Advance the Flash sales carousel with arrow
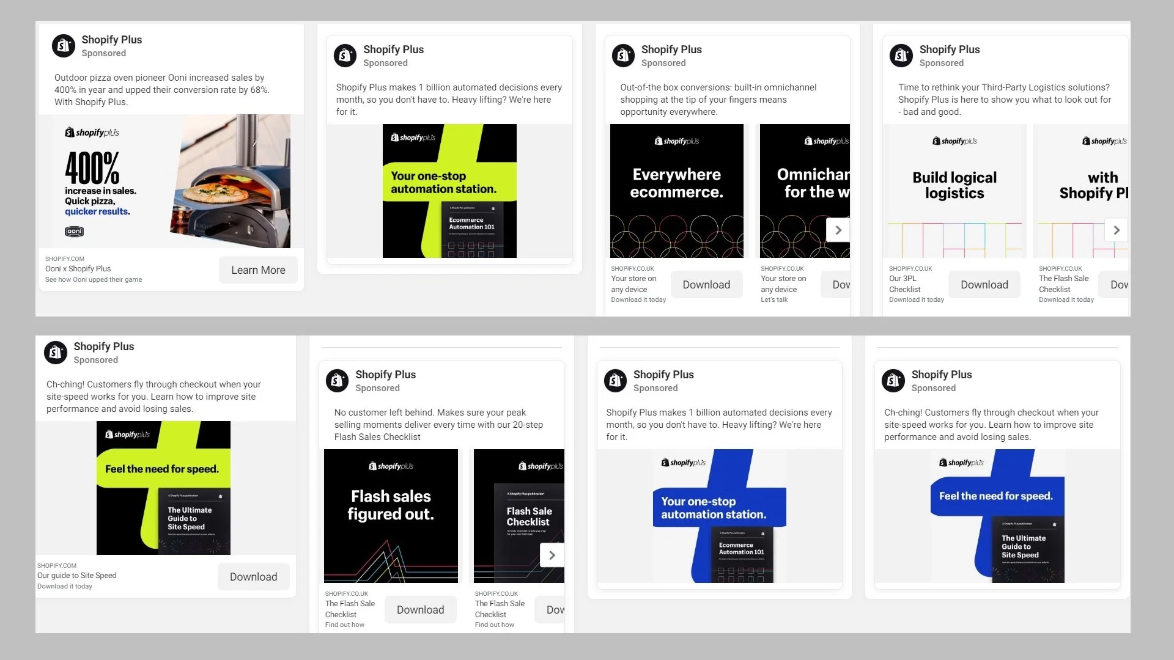Screen dimensions: 1174x660 coord(552,555)
